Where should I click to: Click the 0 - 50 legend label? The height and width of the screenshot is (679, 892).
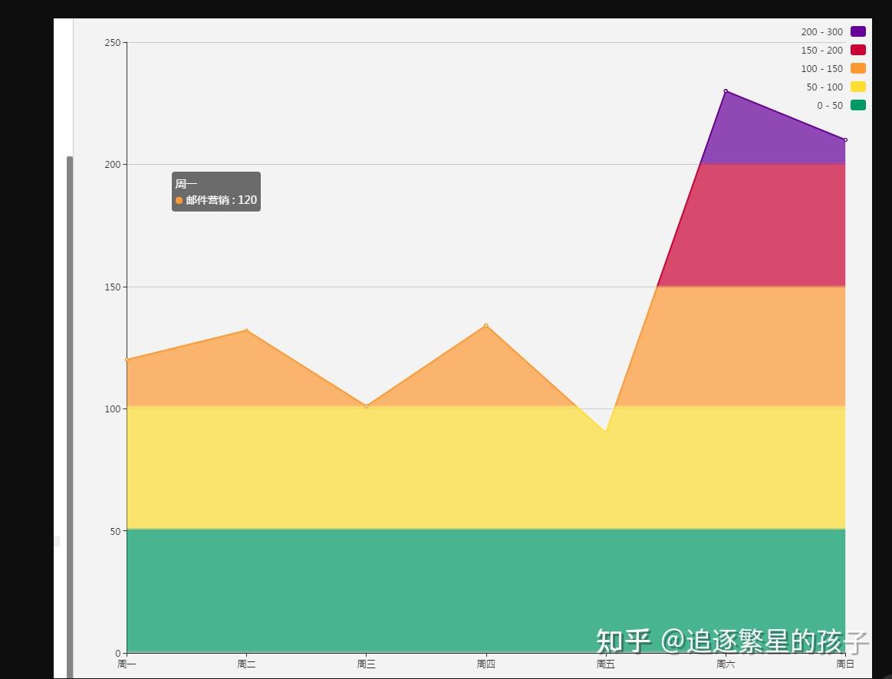(829, 105)
